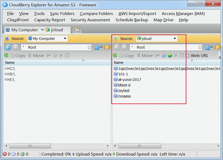
Task: Select the ldtest-d bucket
Action: [x=122, y=85]
